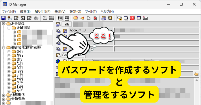Click the ACC account display icon
This screenshot has height=105, width=201.
point(45,18)
